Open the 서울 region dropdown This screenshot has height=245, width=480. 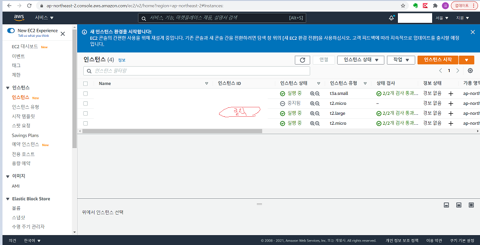coord(442,18)
